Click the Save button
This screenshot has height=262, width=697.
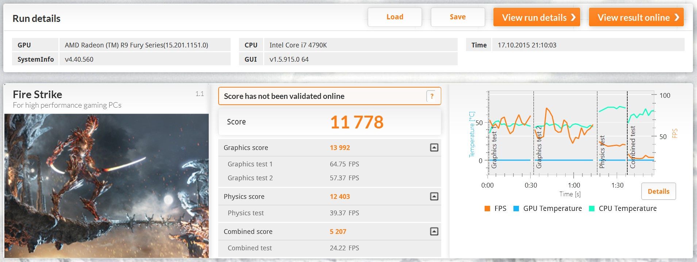point(458,17)
